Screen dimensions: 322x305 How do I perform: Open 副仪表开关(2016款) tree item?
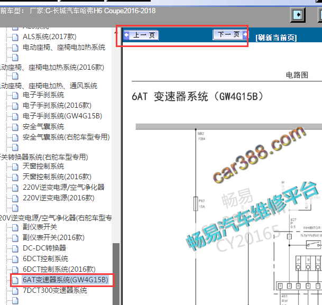tap(53, 237)
